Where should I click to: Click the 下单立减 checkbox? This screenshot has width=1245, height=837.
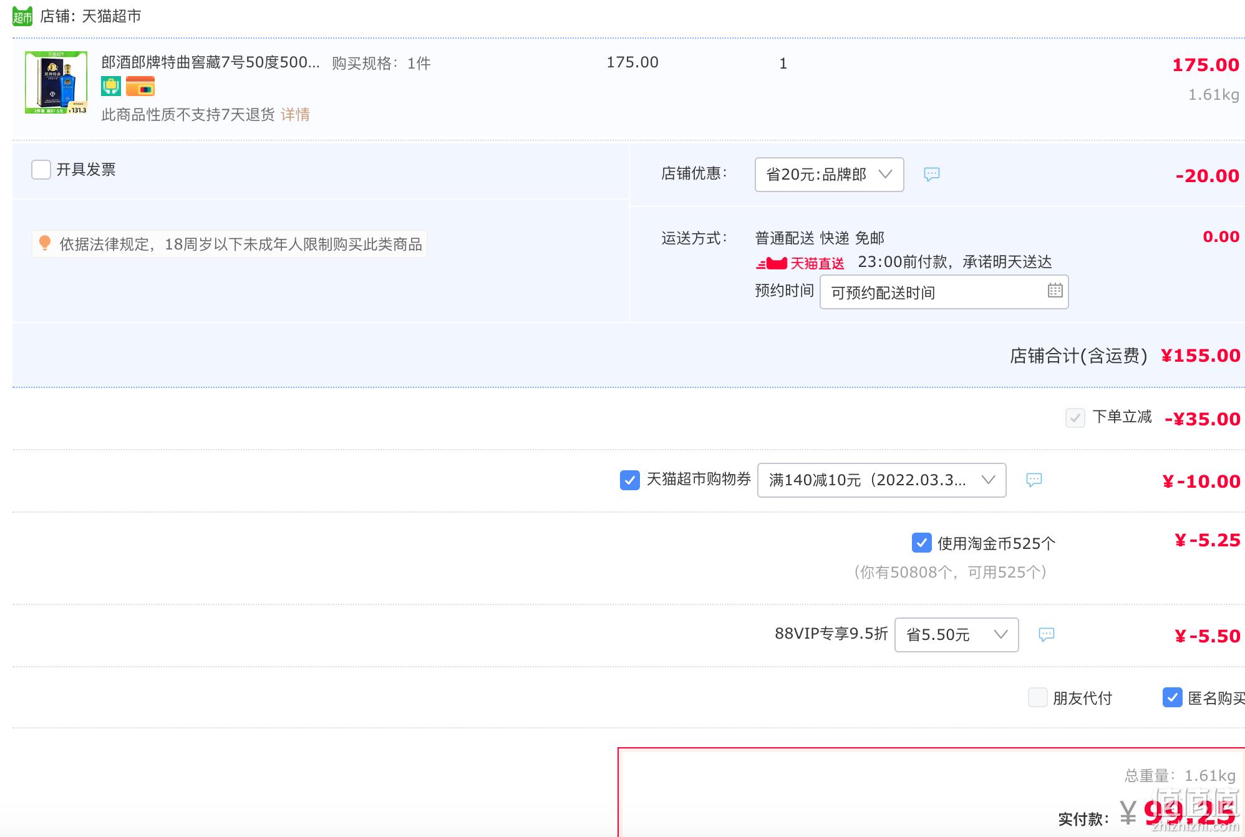[1075, 418]
